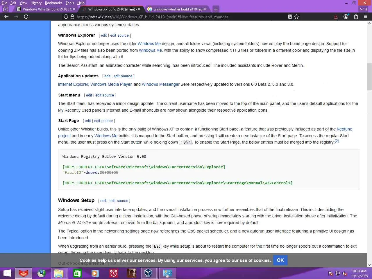The height and width of the screenshot is (279, 372).
Task: Open the media player taskbar icon
Action: click(95, 273)
